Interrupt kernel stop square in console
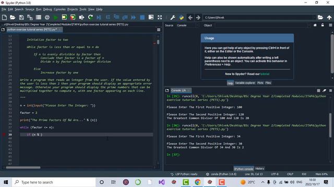Viewport: 334px width, 187px height. [318, 90]
